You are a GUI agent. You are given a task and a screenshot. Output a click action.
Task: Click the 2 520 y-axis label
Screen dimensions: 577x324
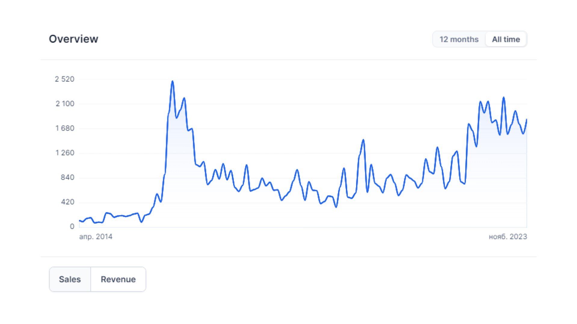coord(64,79)
